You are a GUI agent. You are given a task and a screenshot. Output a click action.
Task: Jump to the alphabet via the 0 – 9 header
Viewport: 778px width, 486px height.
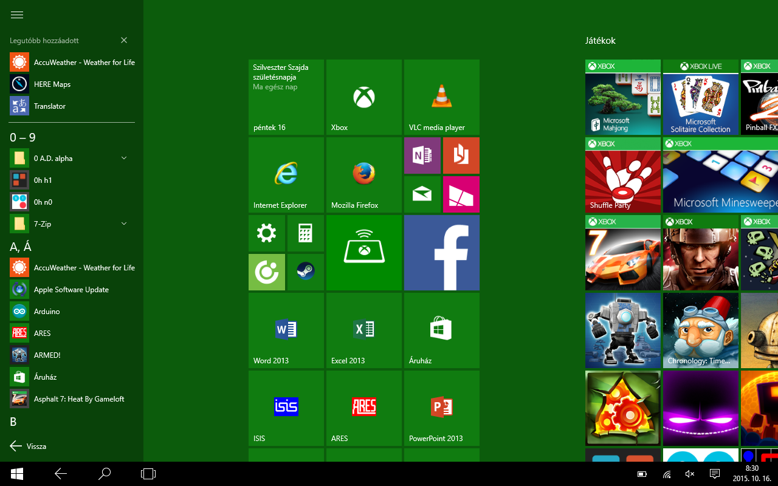(23, 137)
